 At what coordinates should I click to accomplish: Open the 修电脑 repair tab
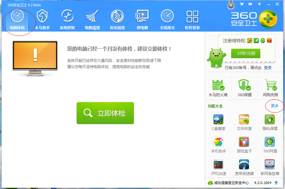click(142, 20)
